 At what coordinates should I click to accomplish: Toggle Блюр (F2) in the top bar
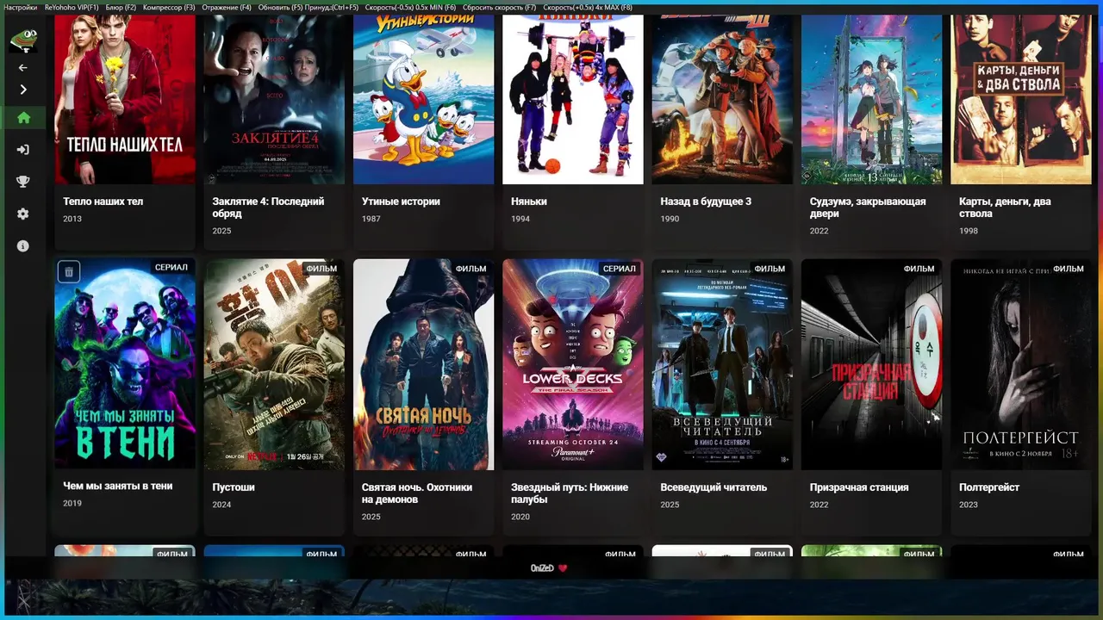pyautogui.click(x=121, y=8)
